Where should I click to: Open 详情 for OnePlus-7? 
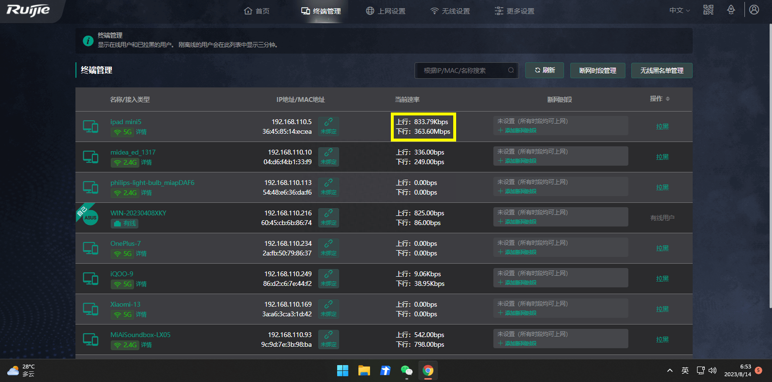pos(141,254)
